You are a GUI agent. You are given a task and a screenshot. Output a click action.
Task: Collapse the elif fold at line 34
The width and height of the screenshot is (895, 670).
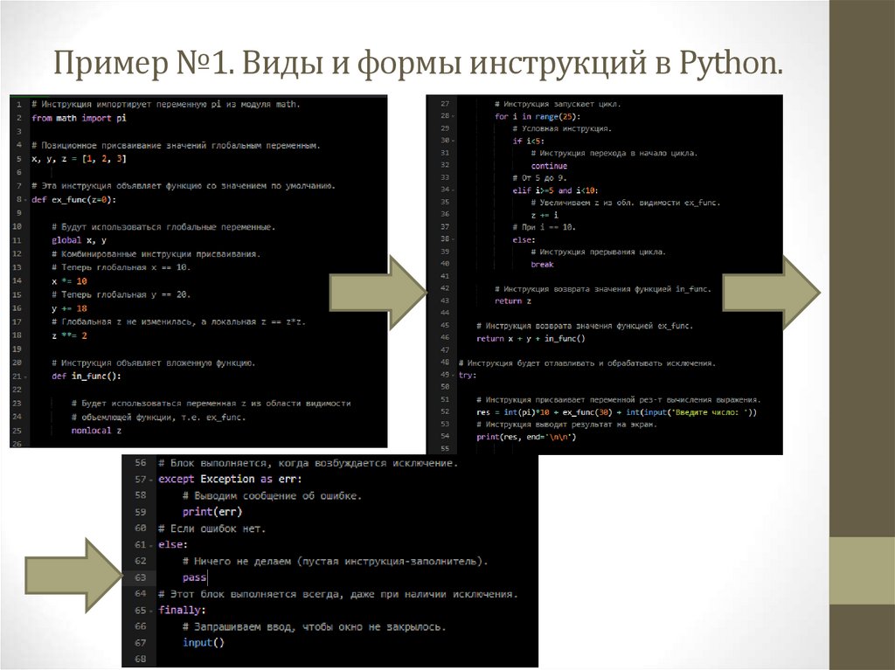pos(454,190)
